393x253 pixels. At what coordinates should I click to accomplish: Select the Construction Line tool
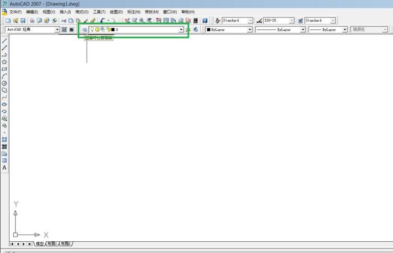pos(4,48)
